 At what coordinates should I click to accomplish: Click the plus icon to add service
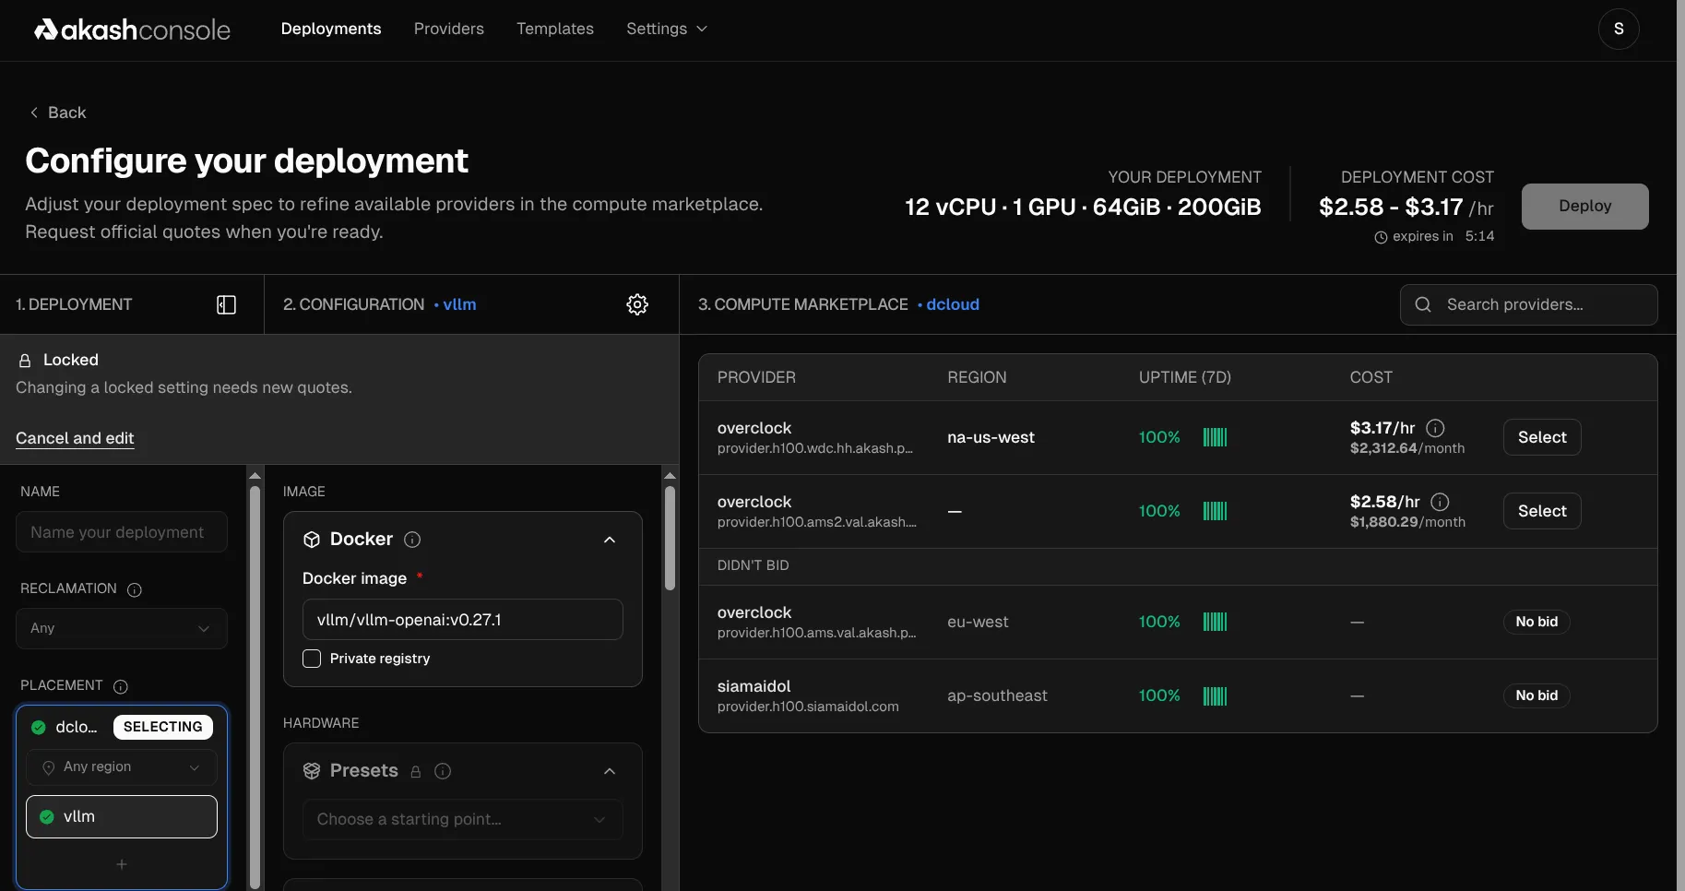[122, 864]
